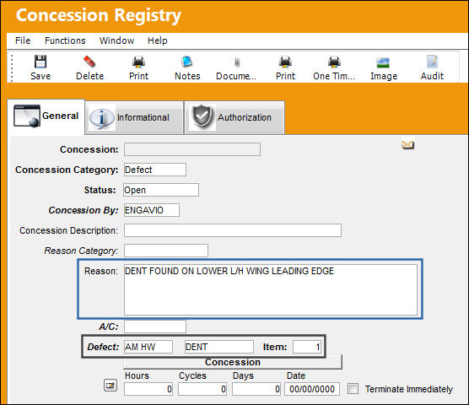Click the Reason Category field
The image size is (469, 405).
point(166,251)
